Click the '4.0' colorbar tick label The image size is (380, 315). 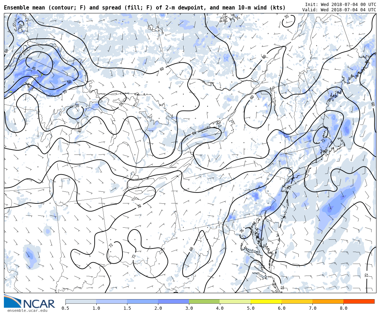pyautogui.click(x=220, y=308)
